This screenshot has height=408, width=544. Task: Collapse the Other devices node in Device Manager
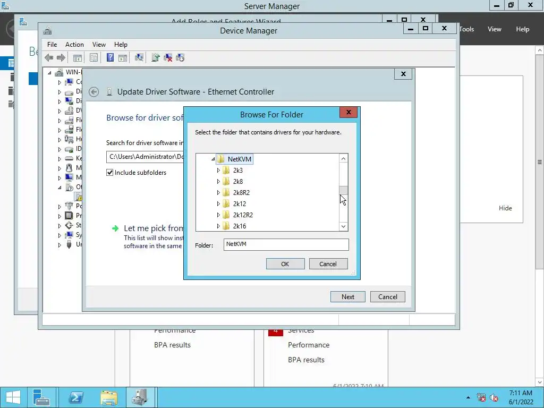point(59,188)
